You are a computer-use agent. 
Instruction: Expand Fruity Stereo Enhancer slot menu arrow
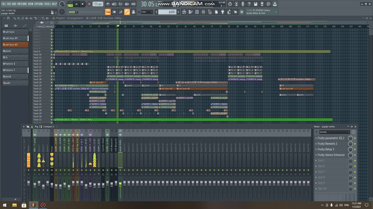tap(316, 155)
